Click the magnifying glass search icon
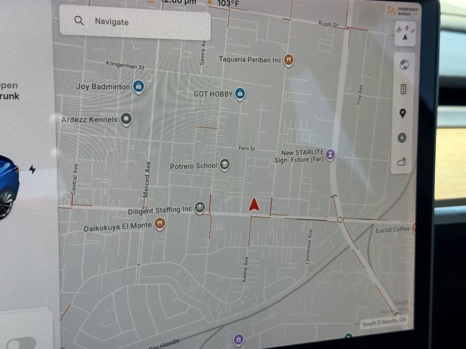The image size is (466, 349). point(79,21)
